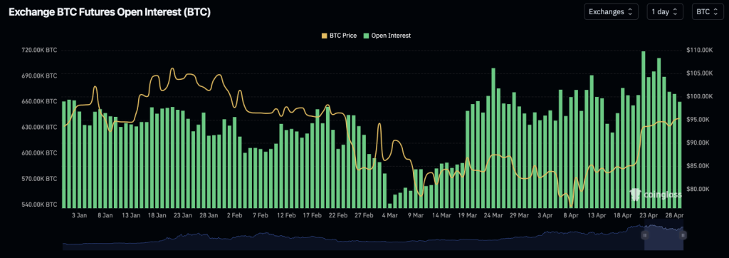This screenshot has width=729, height=258.
Task: Click the $100.00K price axis label
Action: [699, 96]
